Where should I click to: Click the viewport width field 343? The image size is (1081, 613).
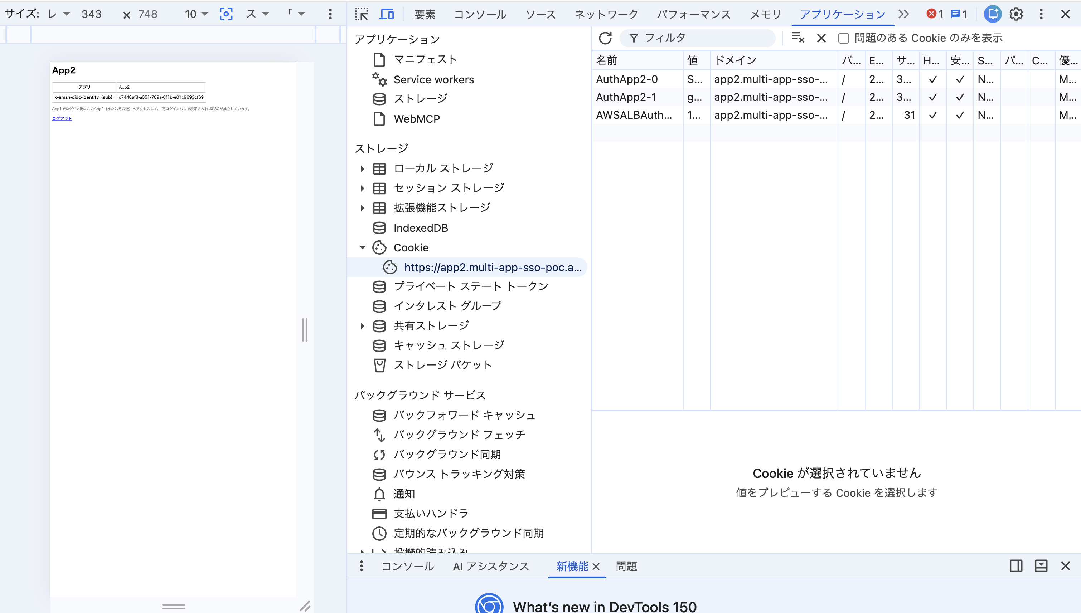pos(92,14)
